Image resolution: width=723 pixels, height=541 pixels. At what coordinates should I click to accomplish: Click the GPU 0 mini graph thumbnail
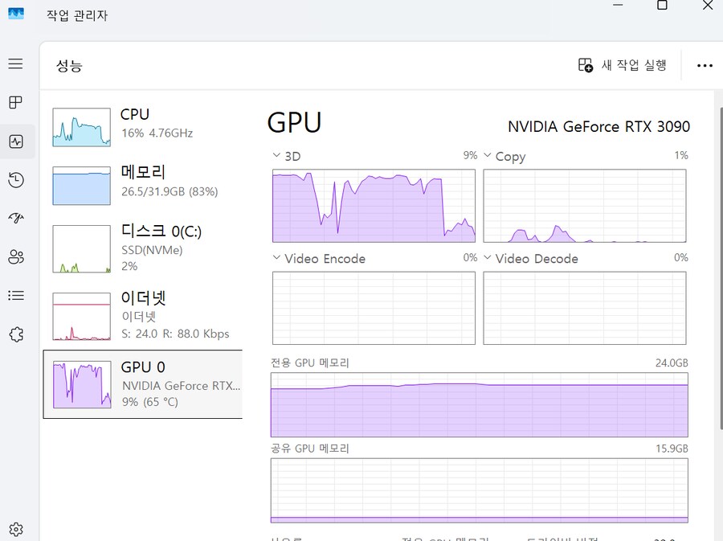[82, 385]
